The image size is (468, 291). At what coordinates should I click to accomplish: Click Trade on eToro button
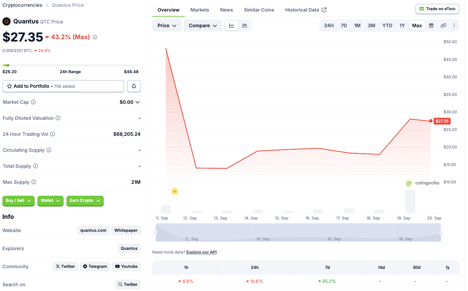437,9
